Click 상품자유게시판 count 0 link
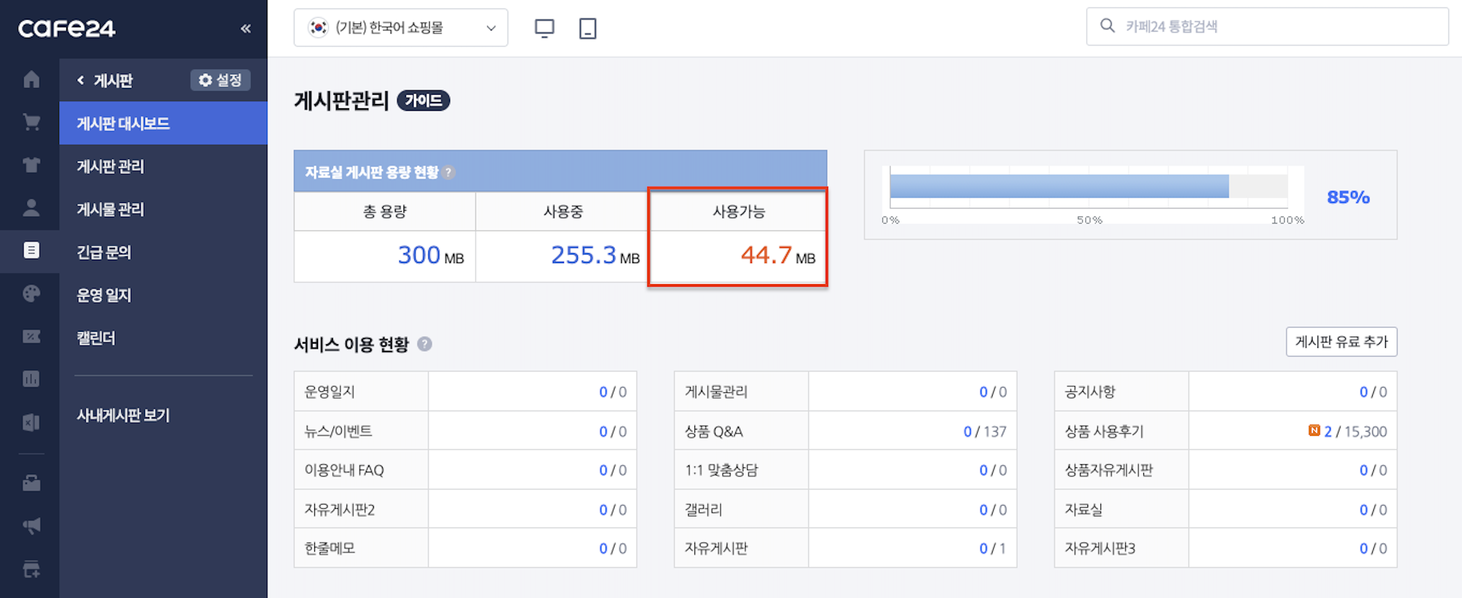This screenshot has width=1462, height=598. pos(1363,470)
